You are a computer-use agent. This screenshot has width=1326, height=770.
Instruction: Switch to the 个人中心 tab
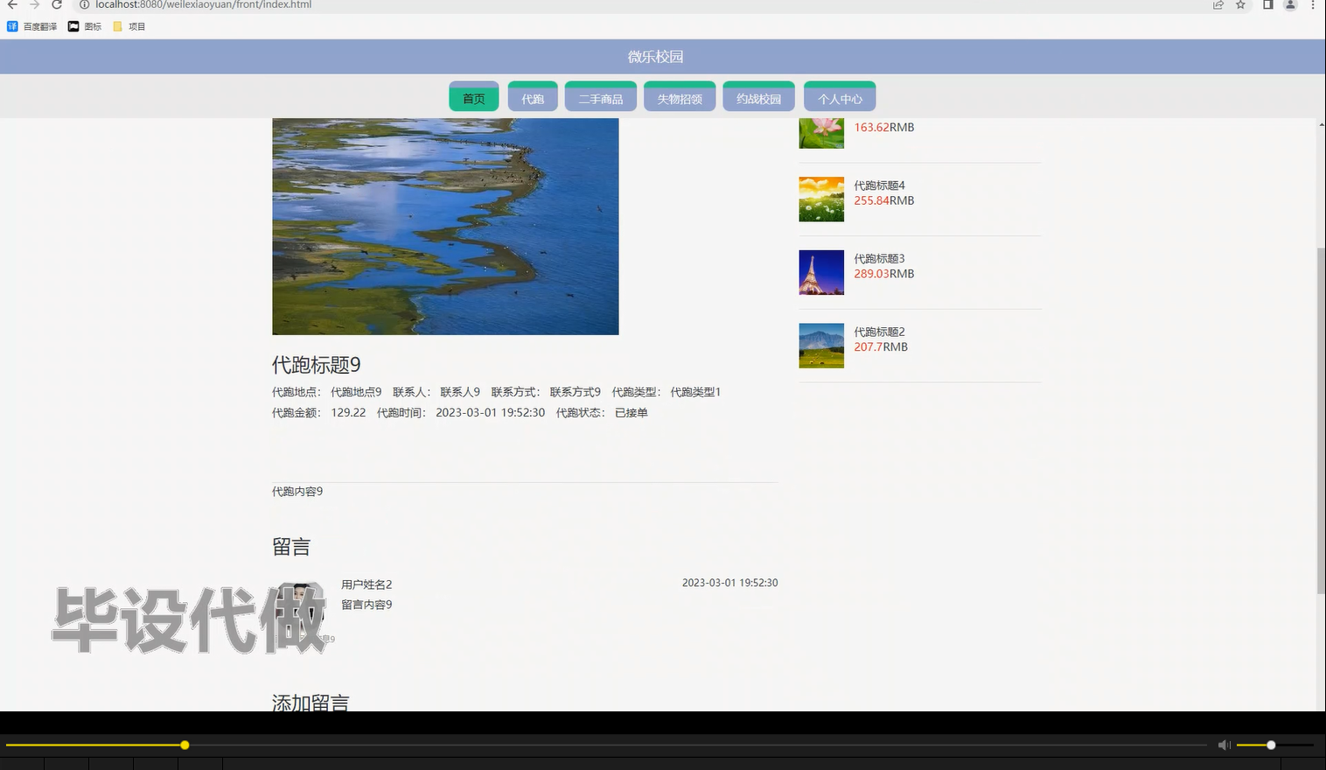[x=839, y=97]
